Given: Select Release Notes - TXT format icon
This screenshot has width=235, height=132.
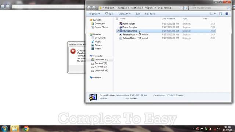Looking at the screenshot, I should pyautogui.click(x=121, y=38).
